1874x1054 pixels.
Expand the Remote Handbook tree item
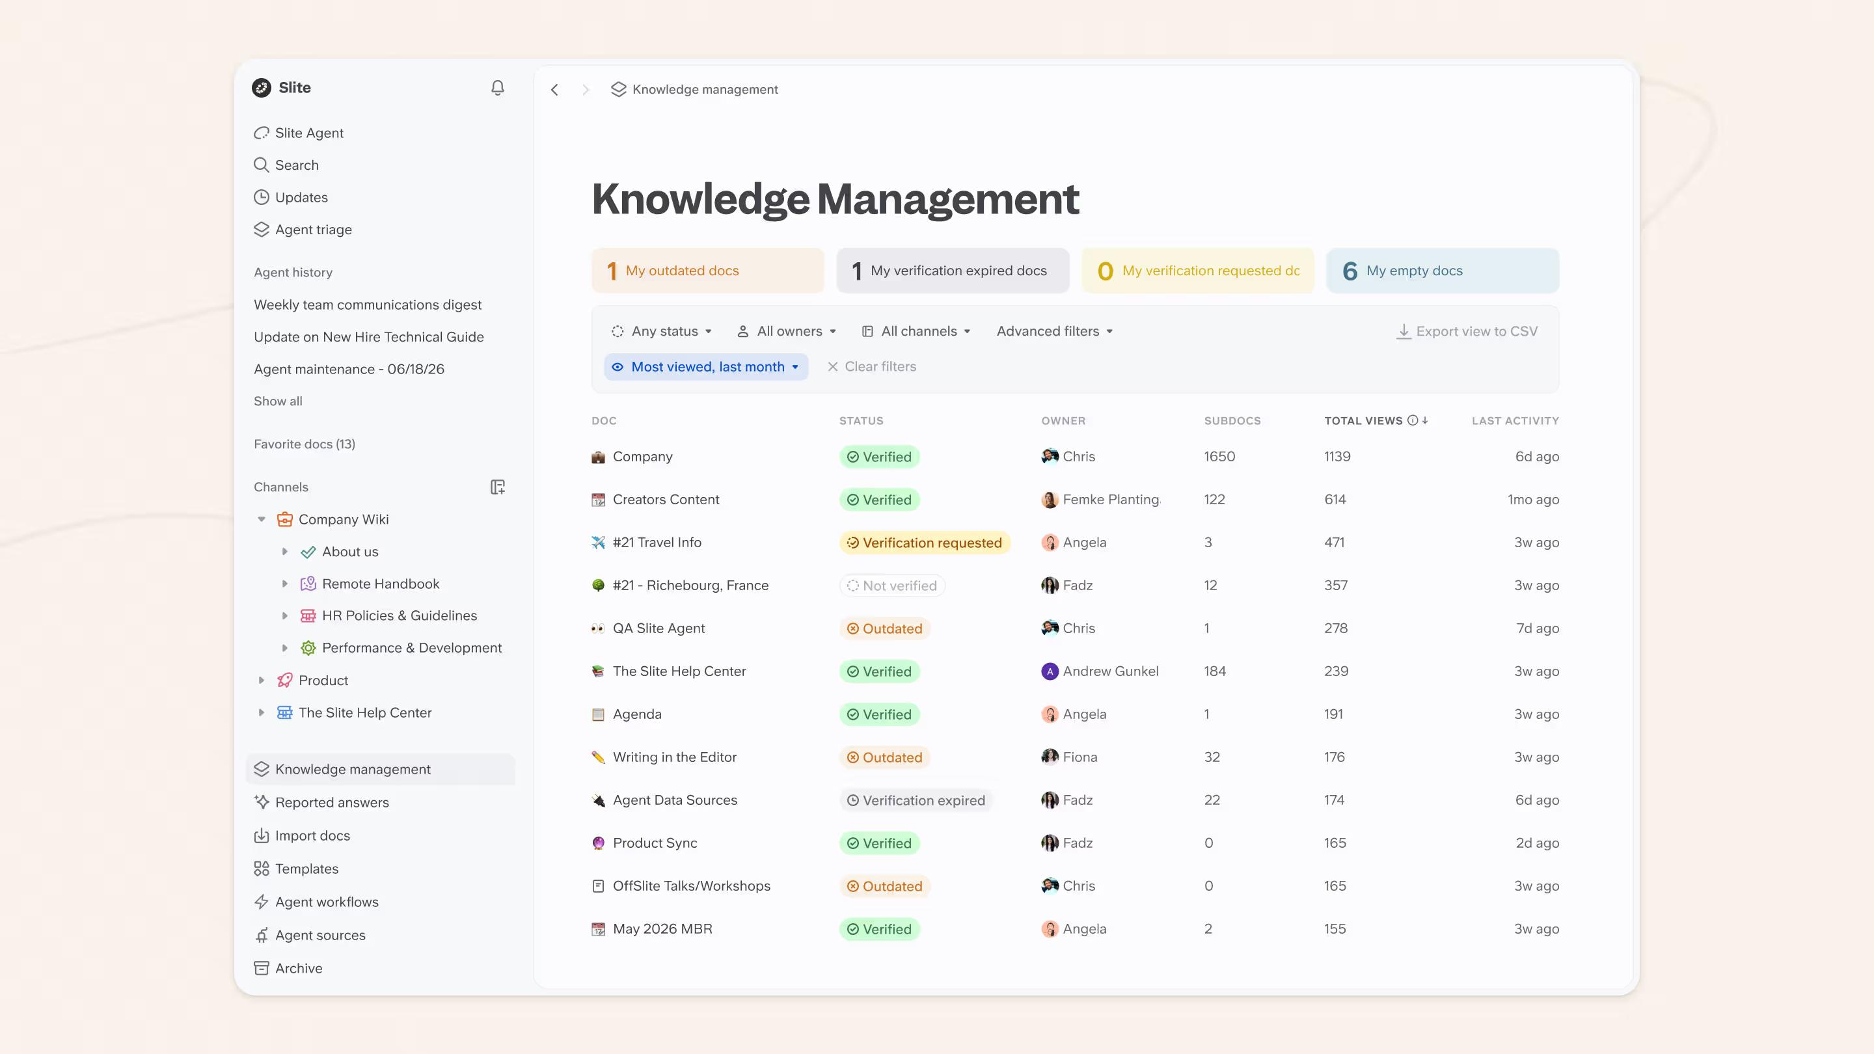[284, 584]
